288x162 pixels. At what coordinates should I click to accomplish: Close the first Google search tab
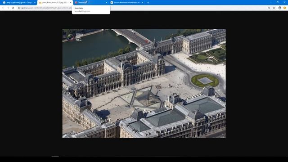(35, 3)
